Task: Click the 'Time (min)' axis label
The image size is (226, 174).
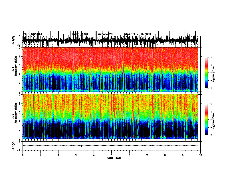Action: pyautogui.click(x=114, y=158)
